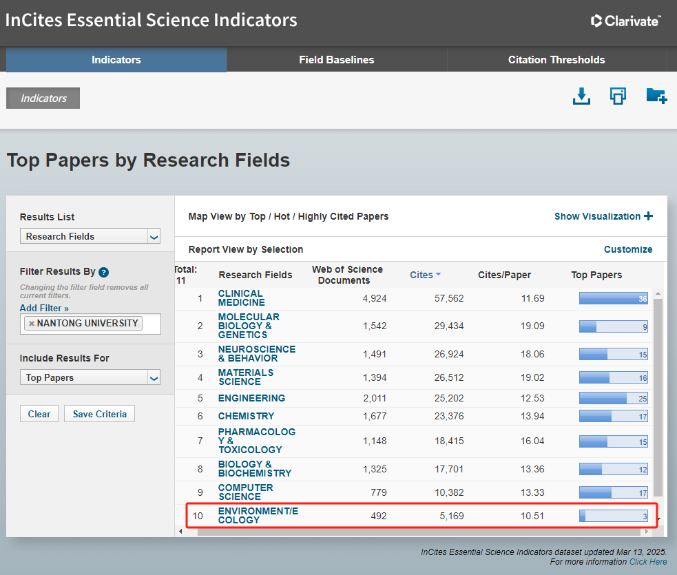Click the Indicators breadcrumb label

click(43, 98)
